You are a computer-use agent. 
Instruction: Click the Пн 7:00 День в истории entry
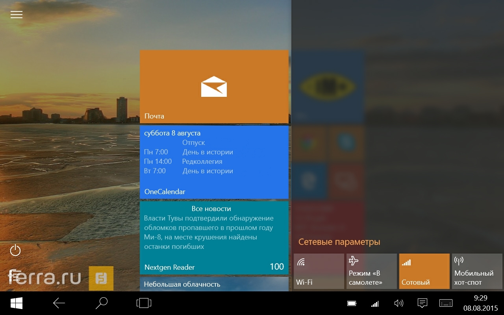pyautogui.click(x=189, y=152)
